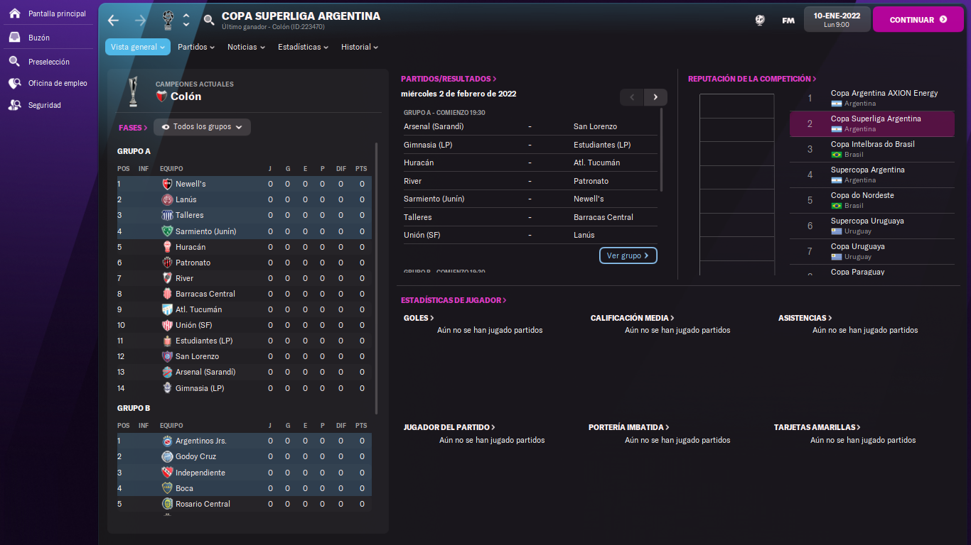Click the Preselección magnifier icon

[x=14, y=62]
